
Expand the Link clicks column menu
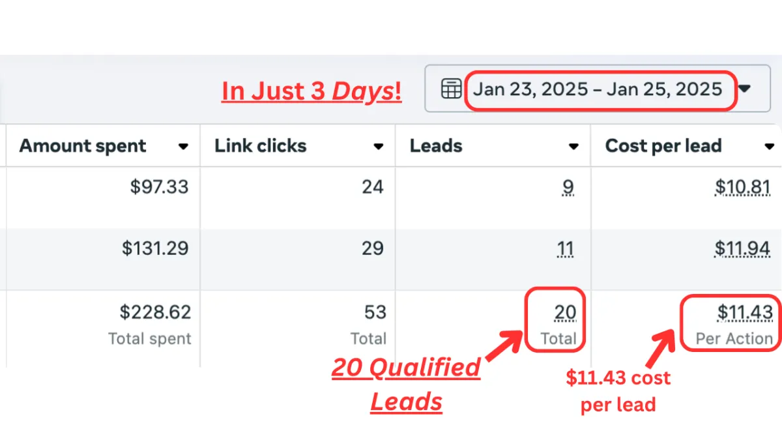379,147
